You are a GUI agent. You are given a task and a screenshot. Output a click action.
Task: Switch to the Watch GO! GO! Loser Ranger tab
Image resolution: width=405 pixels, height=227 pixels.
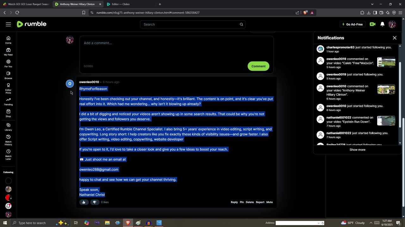click(26, 4)
